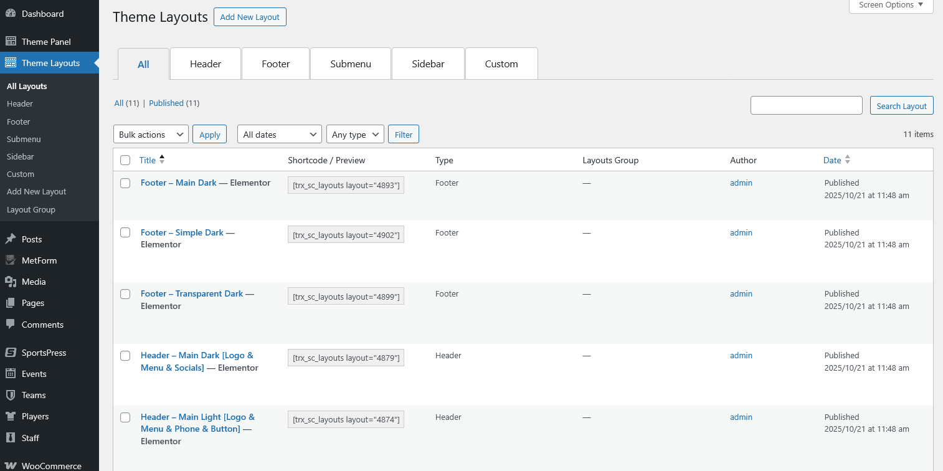Click into the layout search field
This screenshot has width=943, height=471.
(806, 106)
